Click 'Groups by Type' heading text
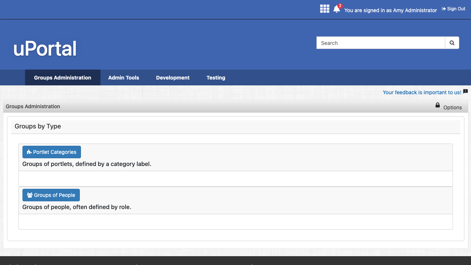The width and height of the screenshot is (471, 265). pos(38,126)
